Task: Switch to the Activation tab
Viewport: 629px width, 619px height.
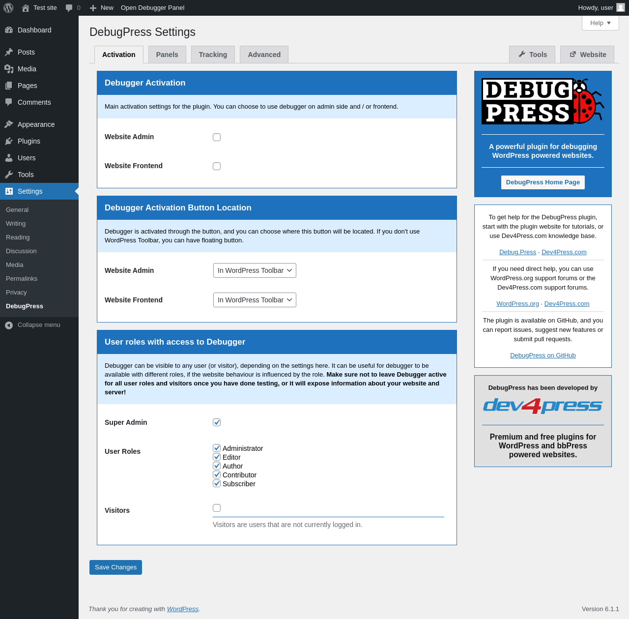Action: [x=119, y=55]
